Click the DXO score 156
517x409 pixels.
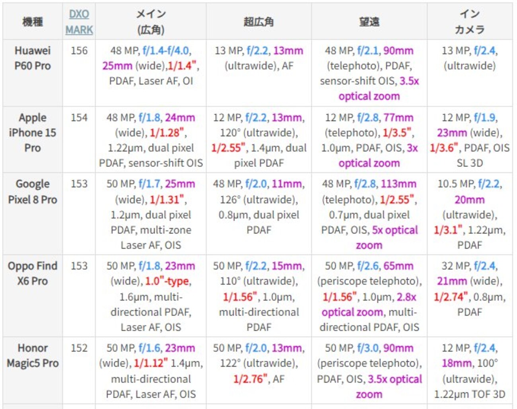[79, 51]
